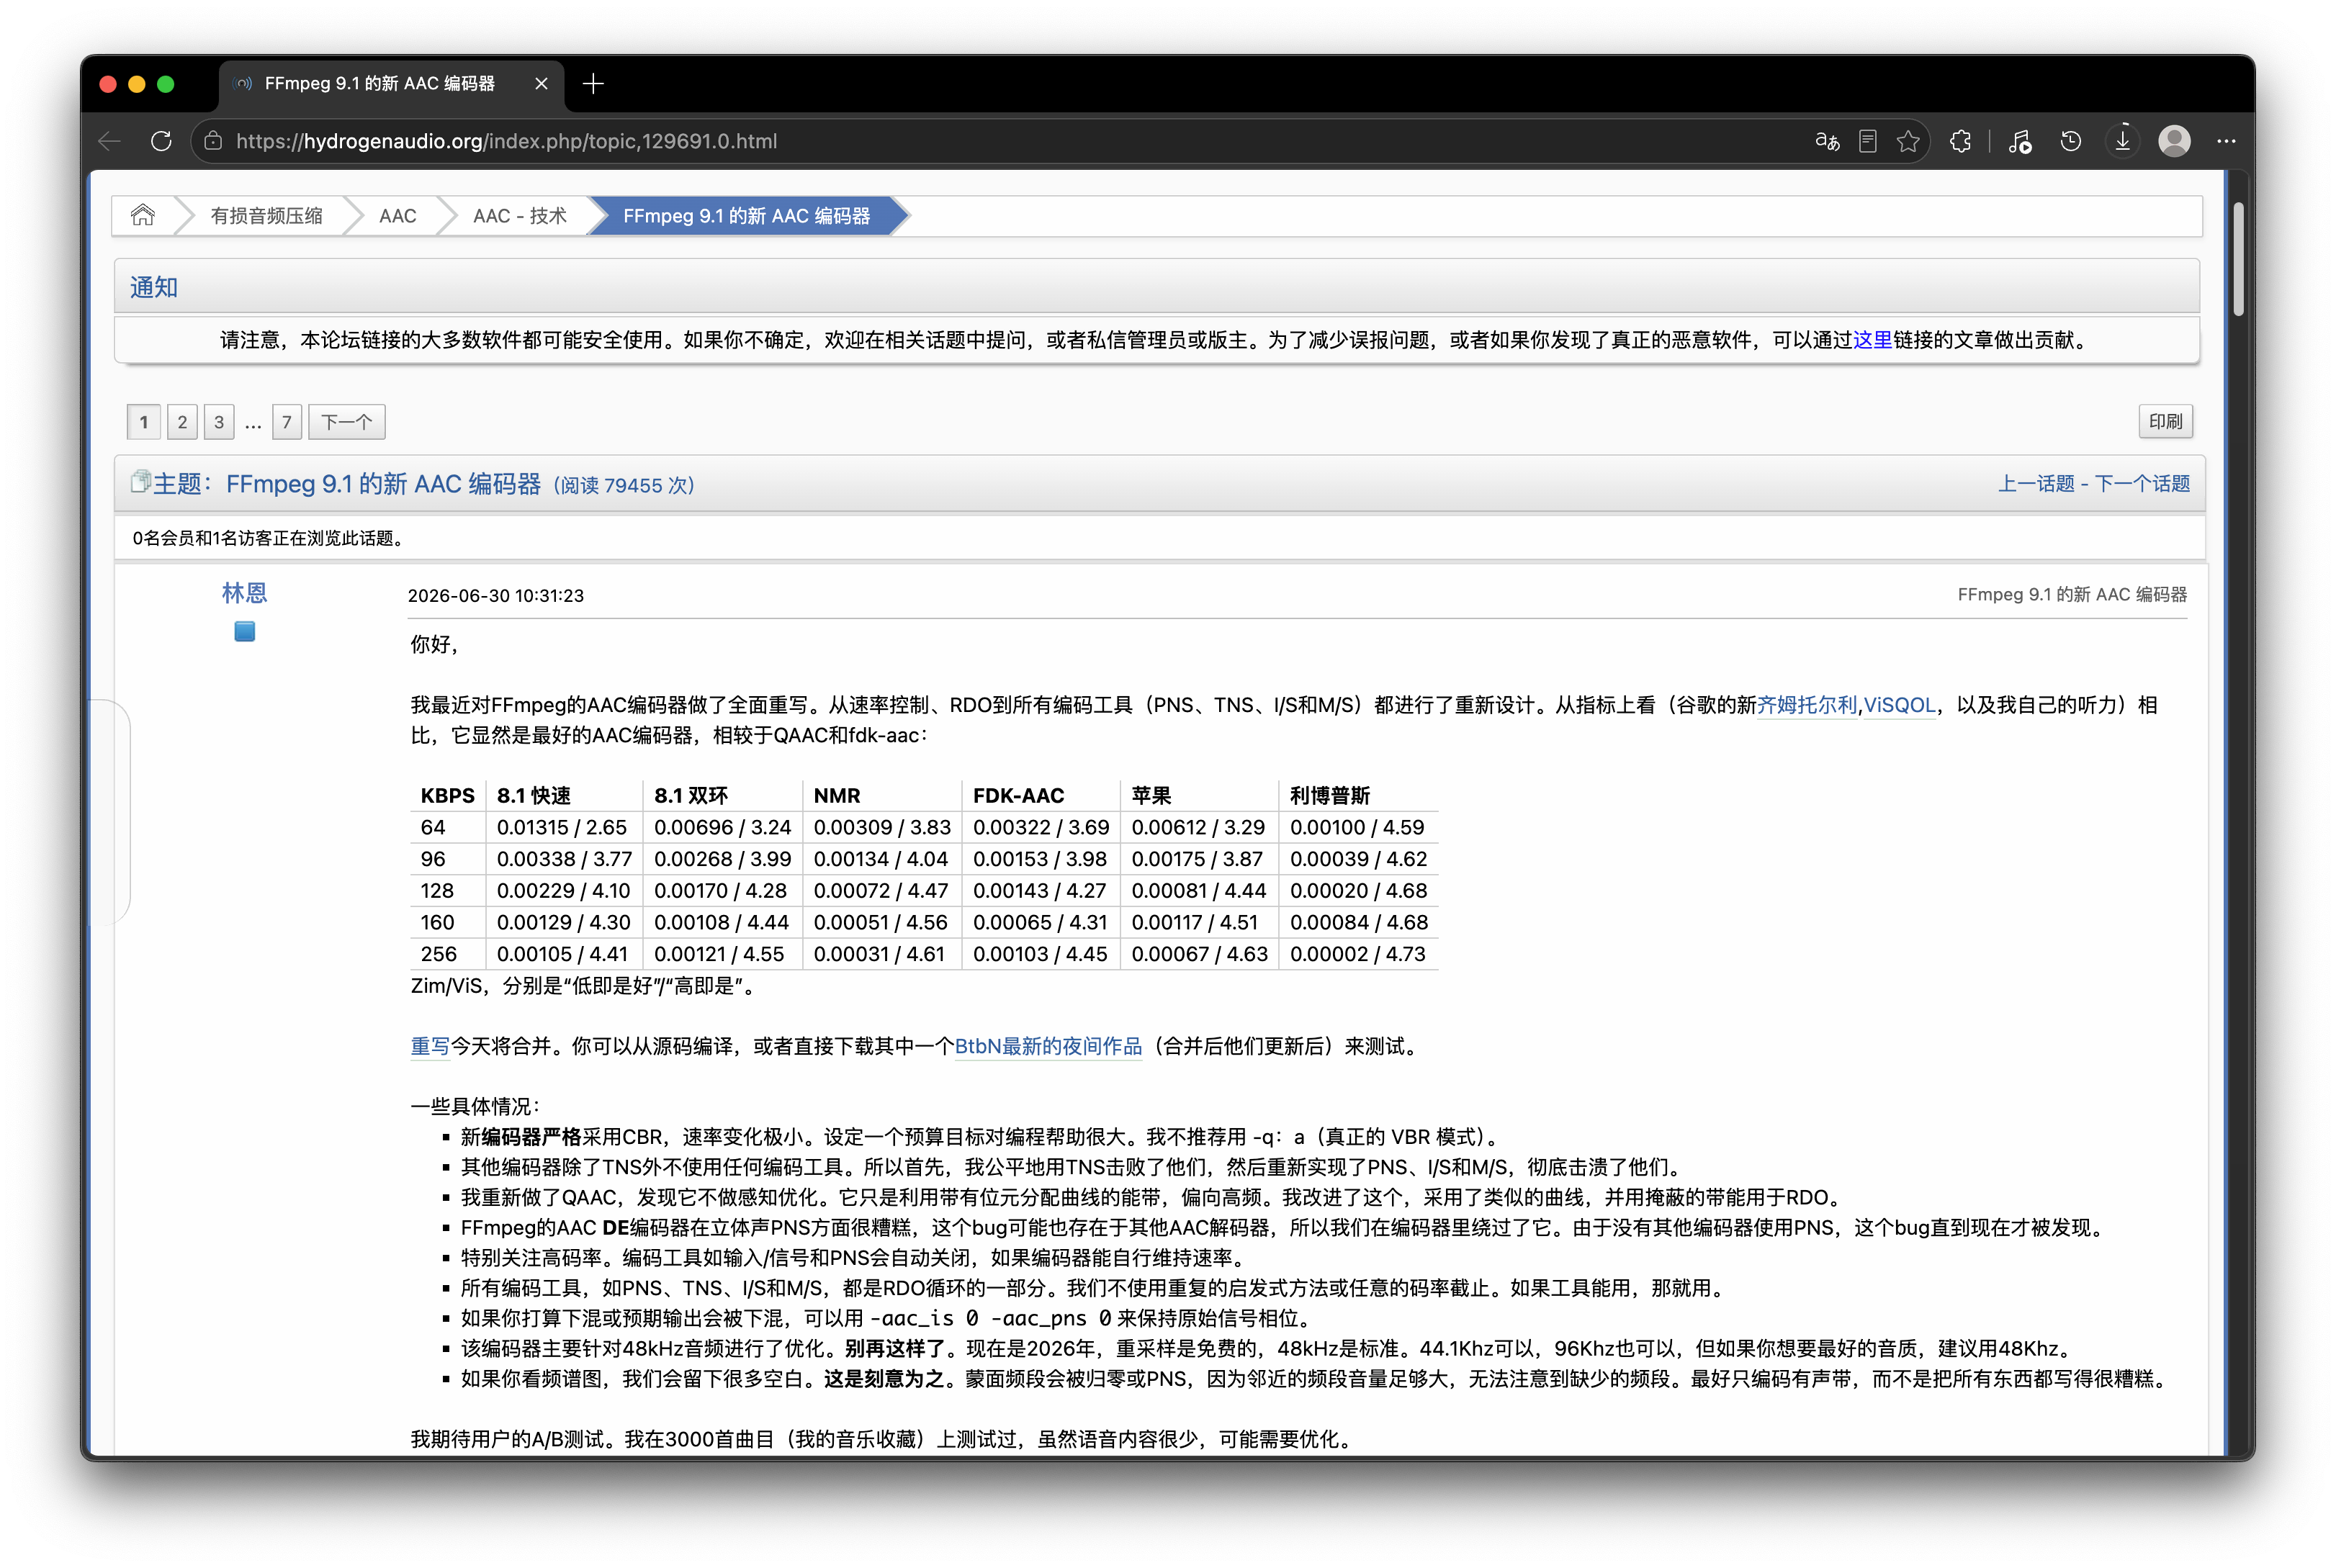
Task: Open browser settings and more menu
Action: [2226, 141]
